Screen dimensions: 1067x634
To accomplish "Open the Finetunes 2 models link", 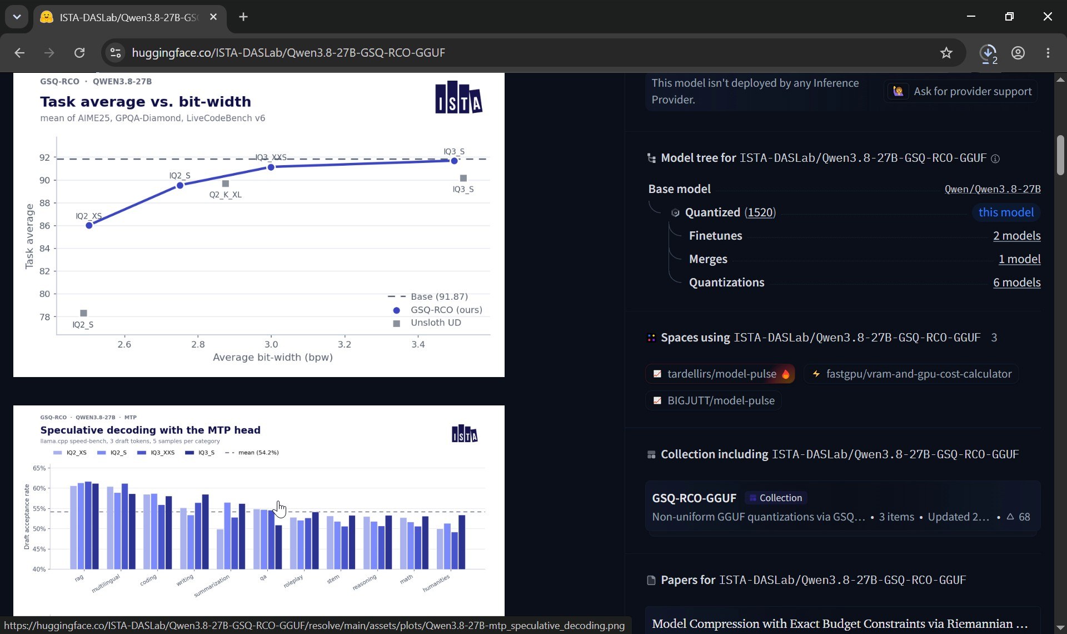I will click(1016, 236).
